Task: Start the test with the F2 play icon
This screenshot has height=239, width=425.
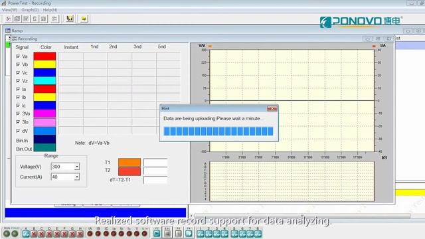Action: pos(157,233)
